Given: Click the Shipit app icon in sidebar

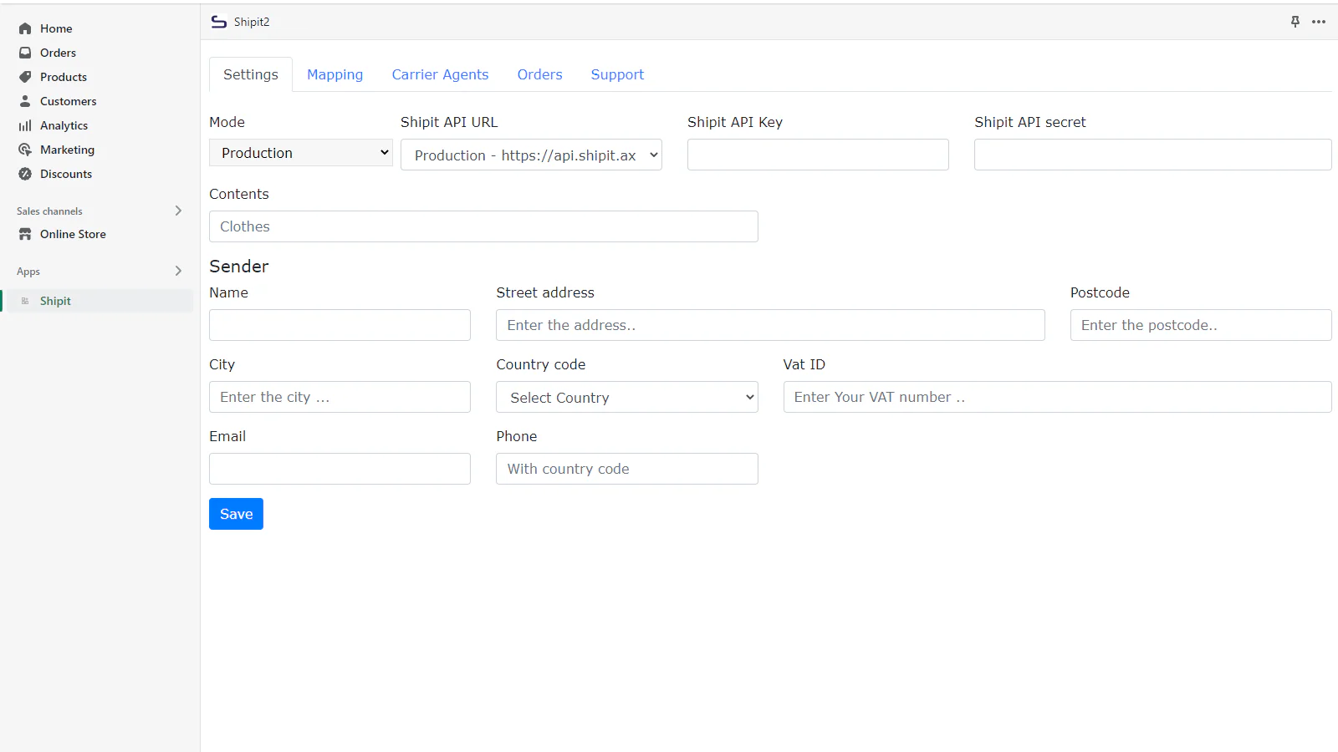Looking at the screenshot, I should tap(25, 301).
